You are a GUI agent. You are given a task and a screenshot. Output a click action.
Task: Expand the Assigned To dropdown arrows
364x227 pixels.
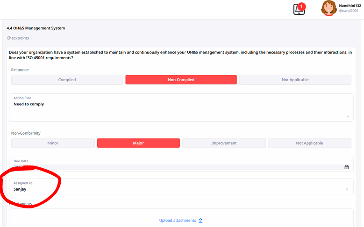pos(346,189)
